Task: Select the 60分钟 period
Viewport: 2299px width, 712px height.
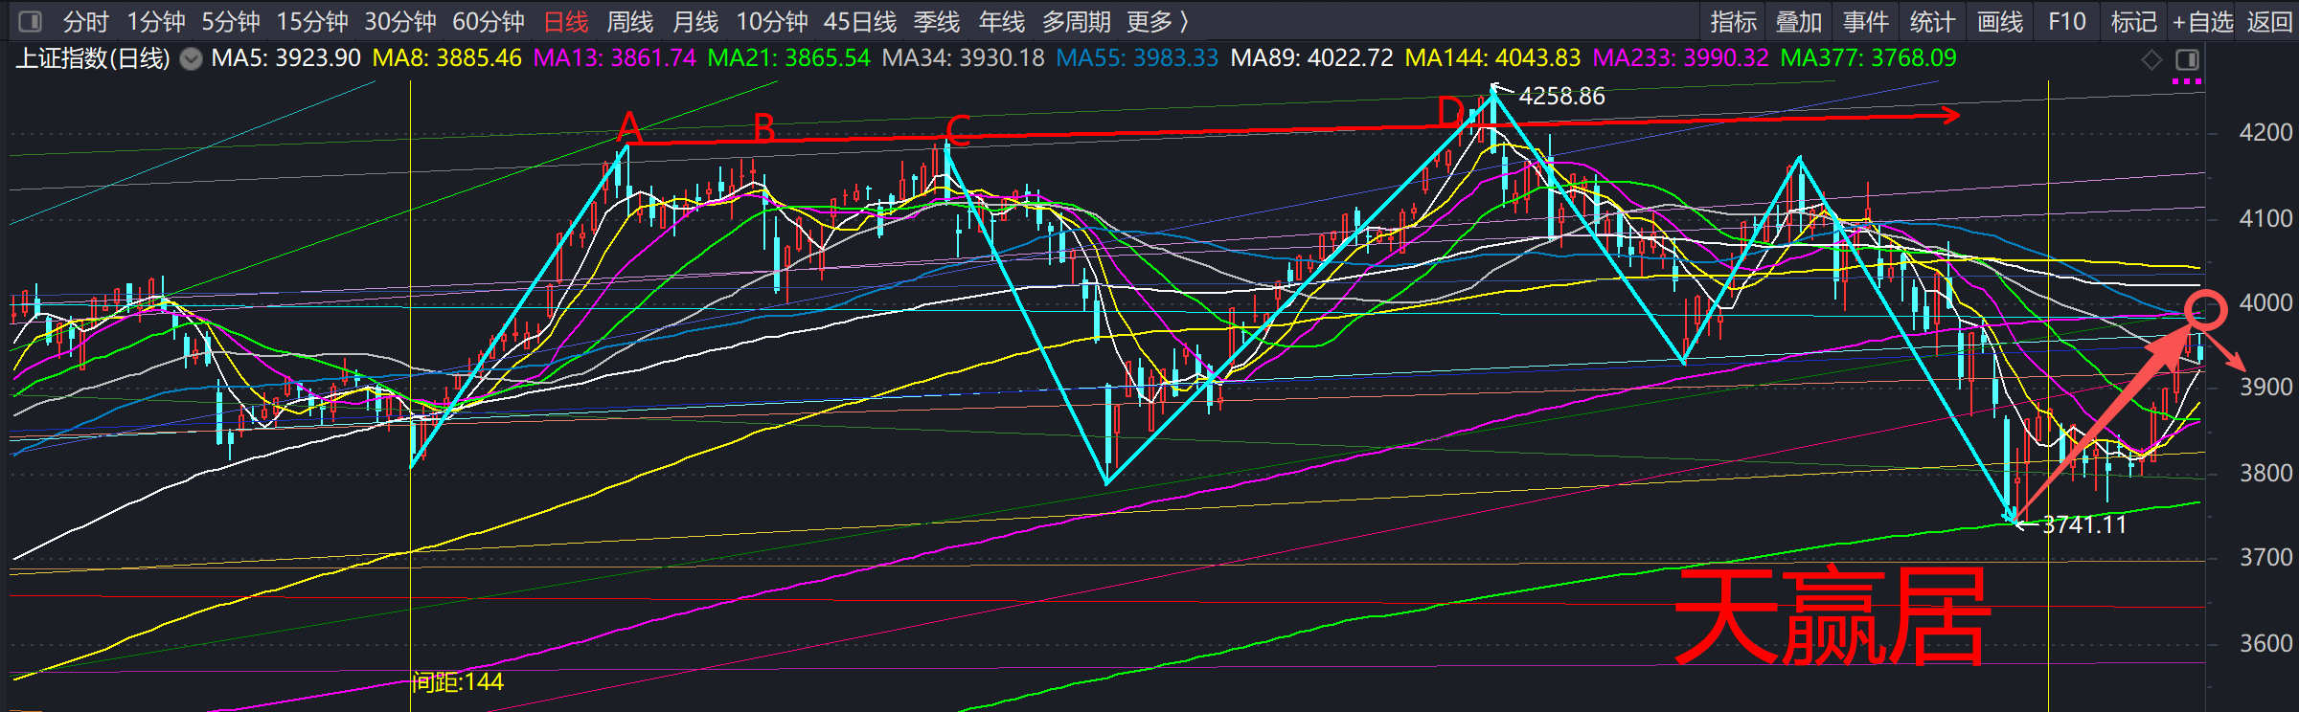Action: tap(489, 21)
